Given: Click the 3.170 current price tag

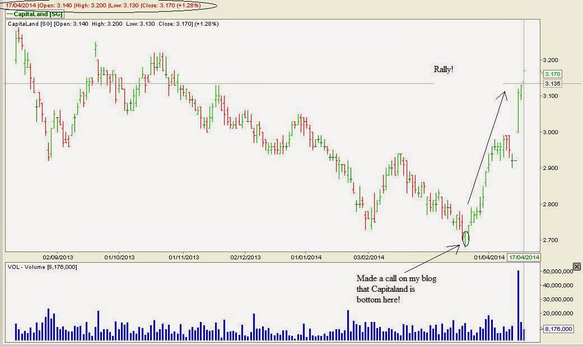Looking at the screenshot, I should [553, 74].
